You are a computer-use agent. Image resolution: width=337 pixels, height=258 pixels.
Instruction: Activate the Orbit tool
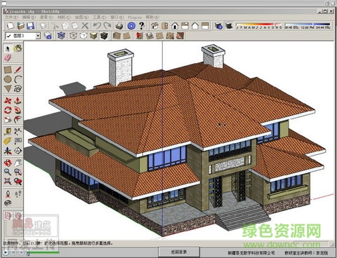(x=8, y=163)
